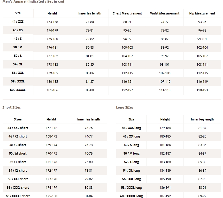Click the 56 / XXL short label
Viewport: 223px width, 198px height.
18,179
